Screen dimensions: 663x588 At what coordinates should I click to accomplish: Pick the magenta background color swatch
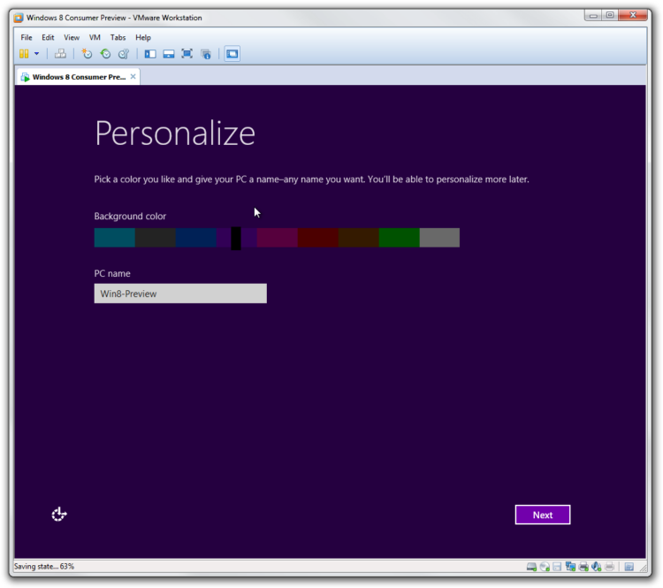tap(278, 237)
